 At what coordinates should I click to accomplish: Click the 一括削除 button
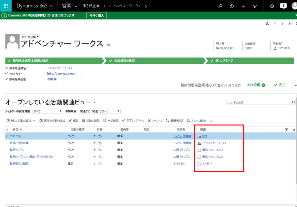[111, 121]
